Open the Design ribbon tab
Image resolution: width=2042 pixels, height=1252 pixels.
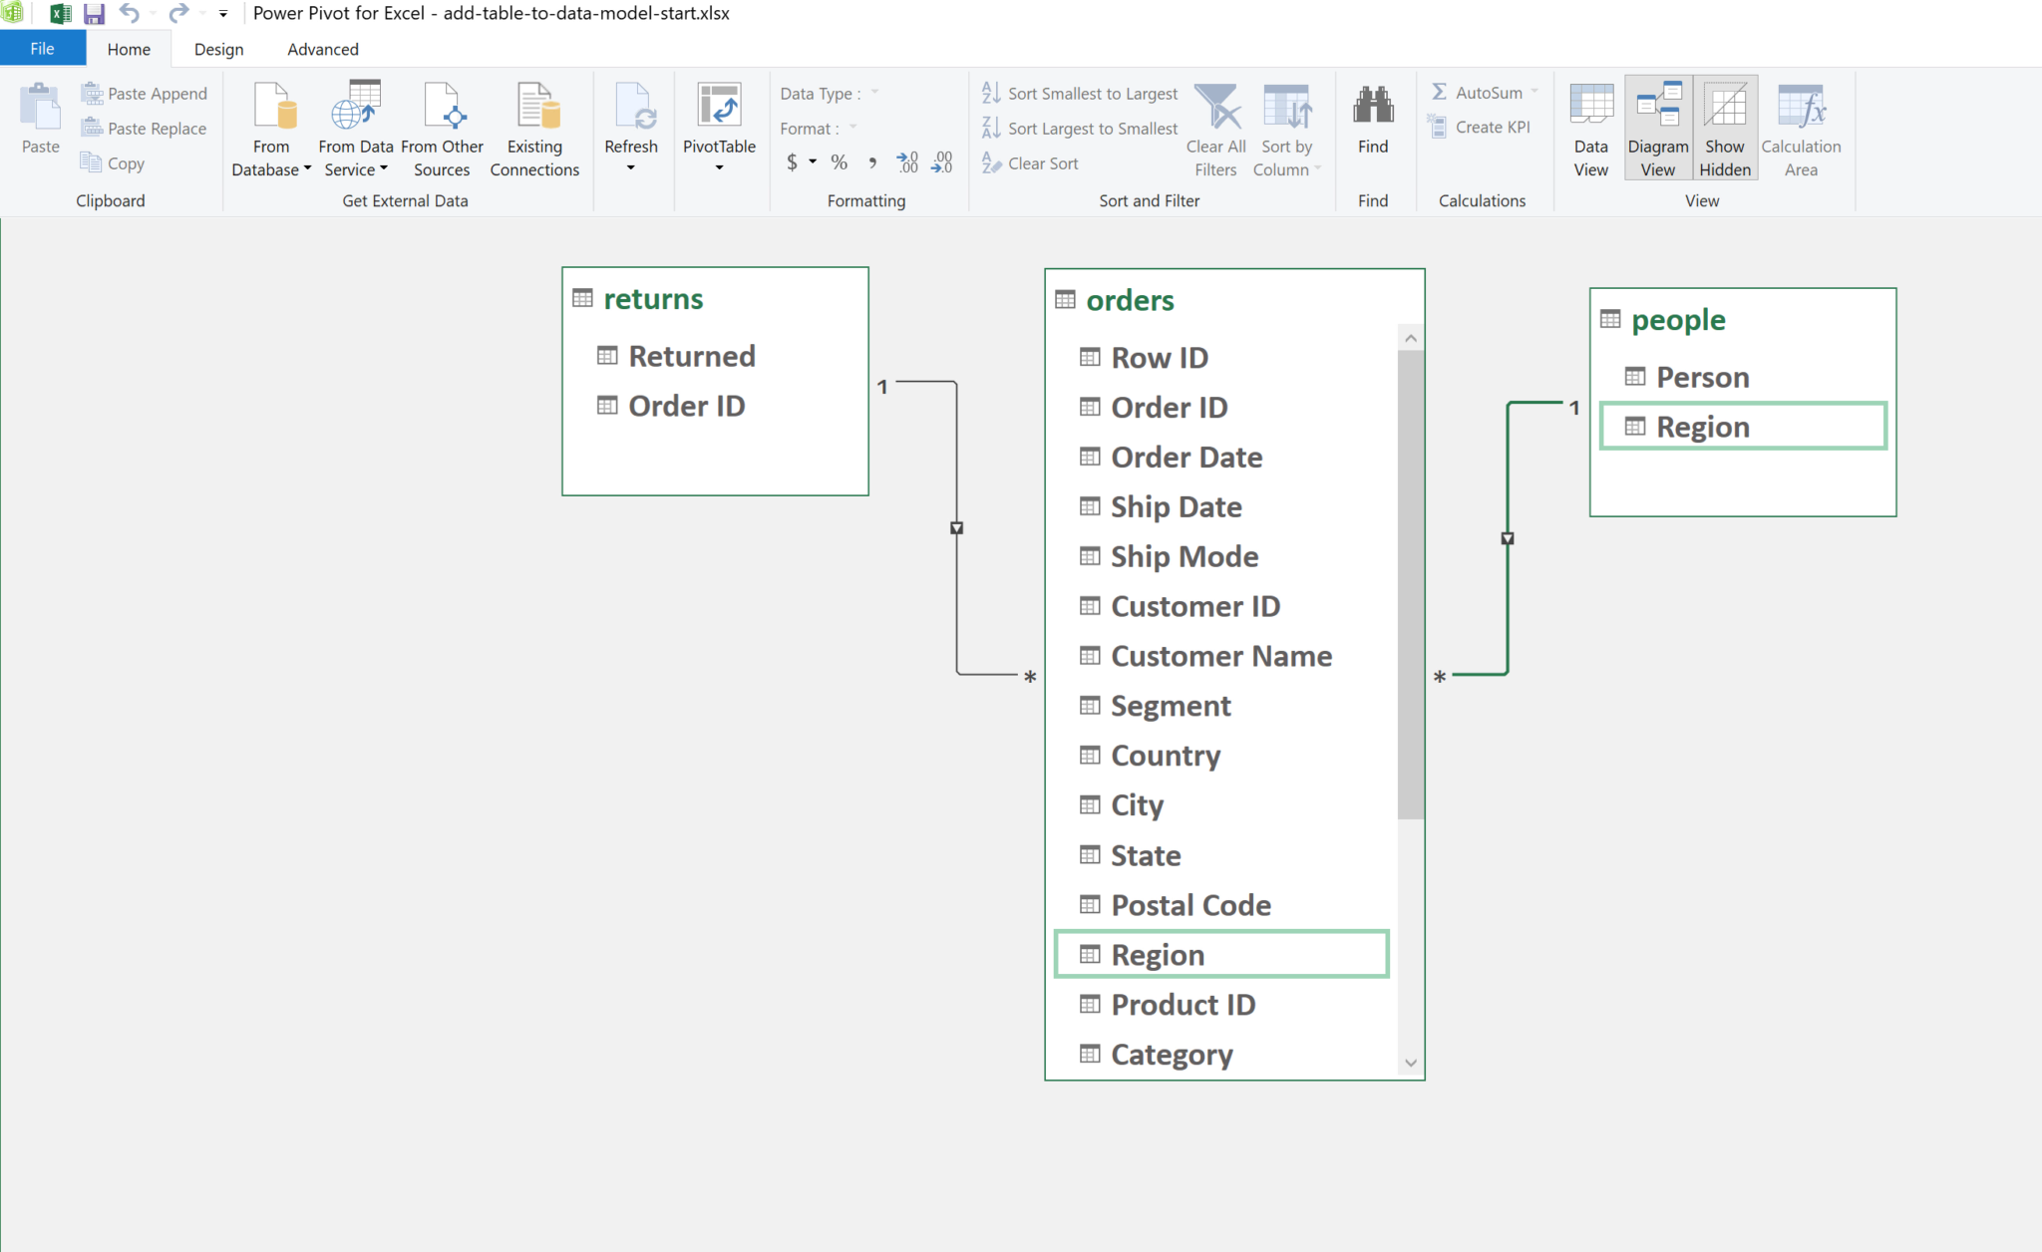pos(218,49)
